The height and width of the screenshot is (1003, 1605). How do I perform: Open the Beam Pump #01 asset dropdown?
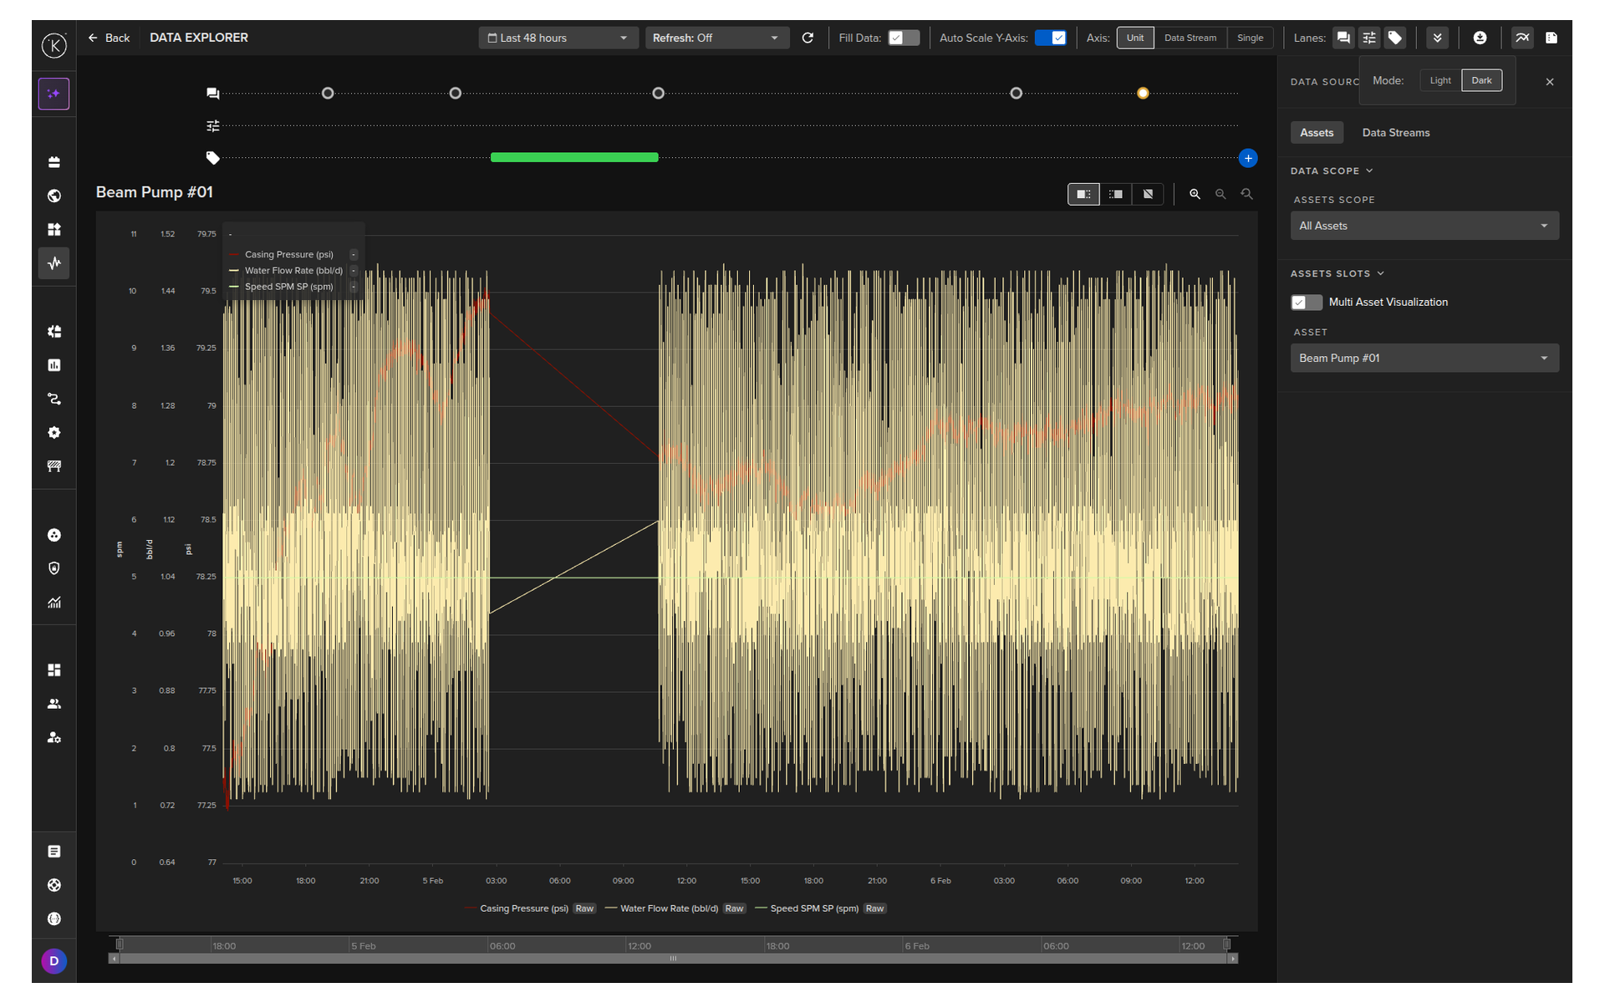point(1424,359)
